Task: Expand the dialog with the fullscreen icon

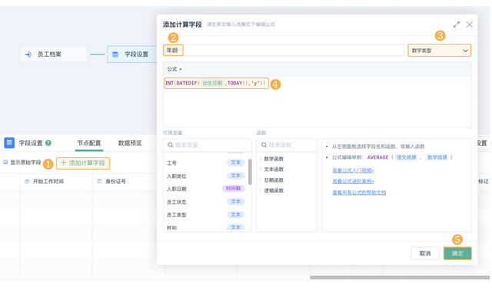Action: 457,25
